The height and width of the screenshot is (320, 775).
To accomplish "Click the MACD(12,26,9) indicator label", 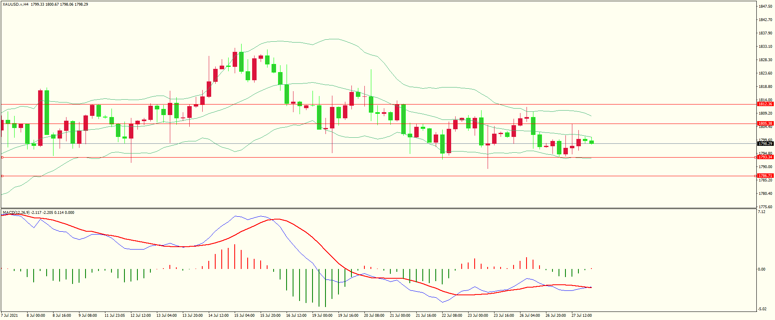I will point(16,213).
